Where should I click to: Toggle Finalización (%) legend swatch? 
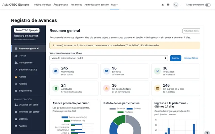click(x=67, y=121)
